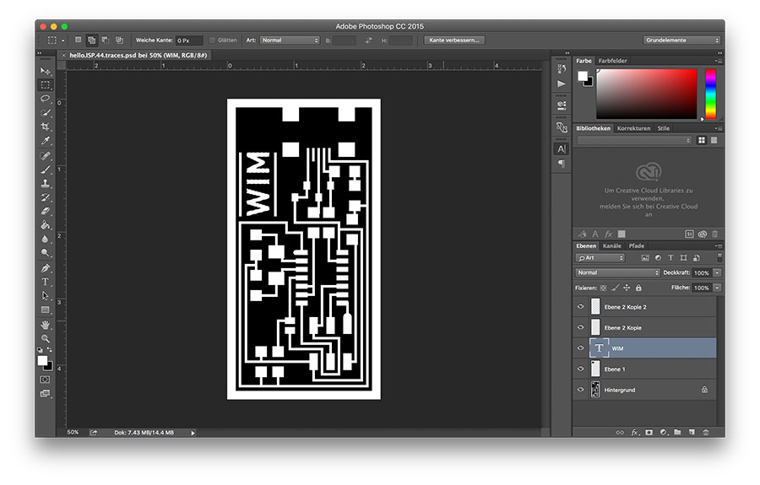Select the Brush tool
Viewport: 760px width, 485px height.
(x=45, y=170)
